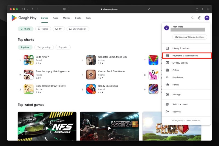219x146 pixels.
Task: Click Manage your Google Account button
Action: 189,37
